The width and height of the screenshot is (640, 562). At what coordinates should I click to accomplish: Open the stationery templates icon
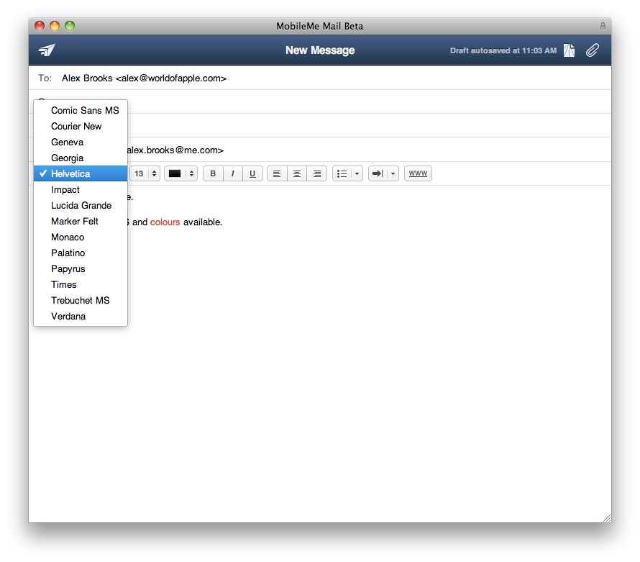pos(569,50)
